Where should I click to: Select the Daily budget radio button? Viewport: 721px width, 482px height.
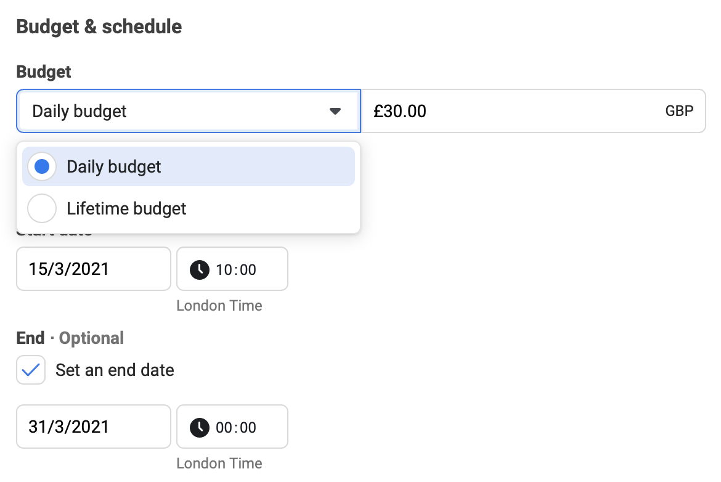pos(42,167)
